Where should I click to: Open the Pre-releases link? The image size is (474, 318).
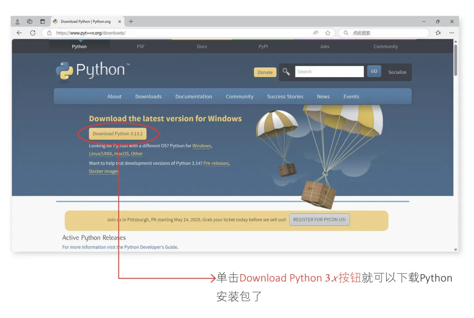216,163
